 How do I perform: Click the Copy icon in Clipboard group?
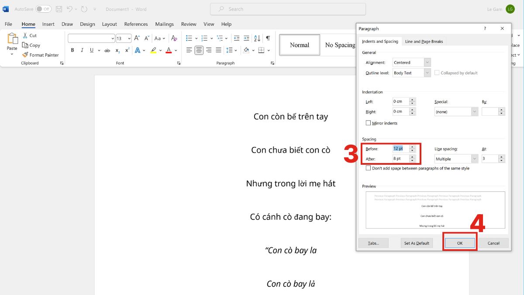tap(25, 45)
